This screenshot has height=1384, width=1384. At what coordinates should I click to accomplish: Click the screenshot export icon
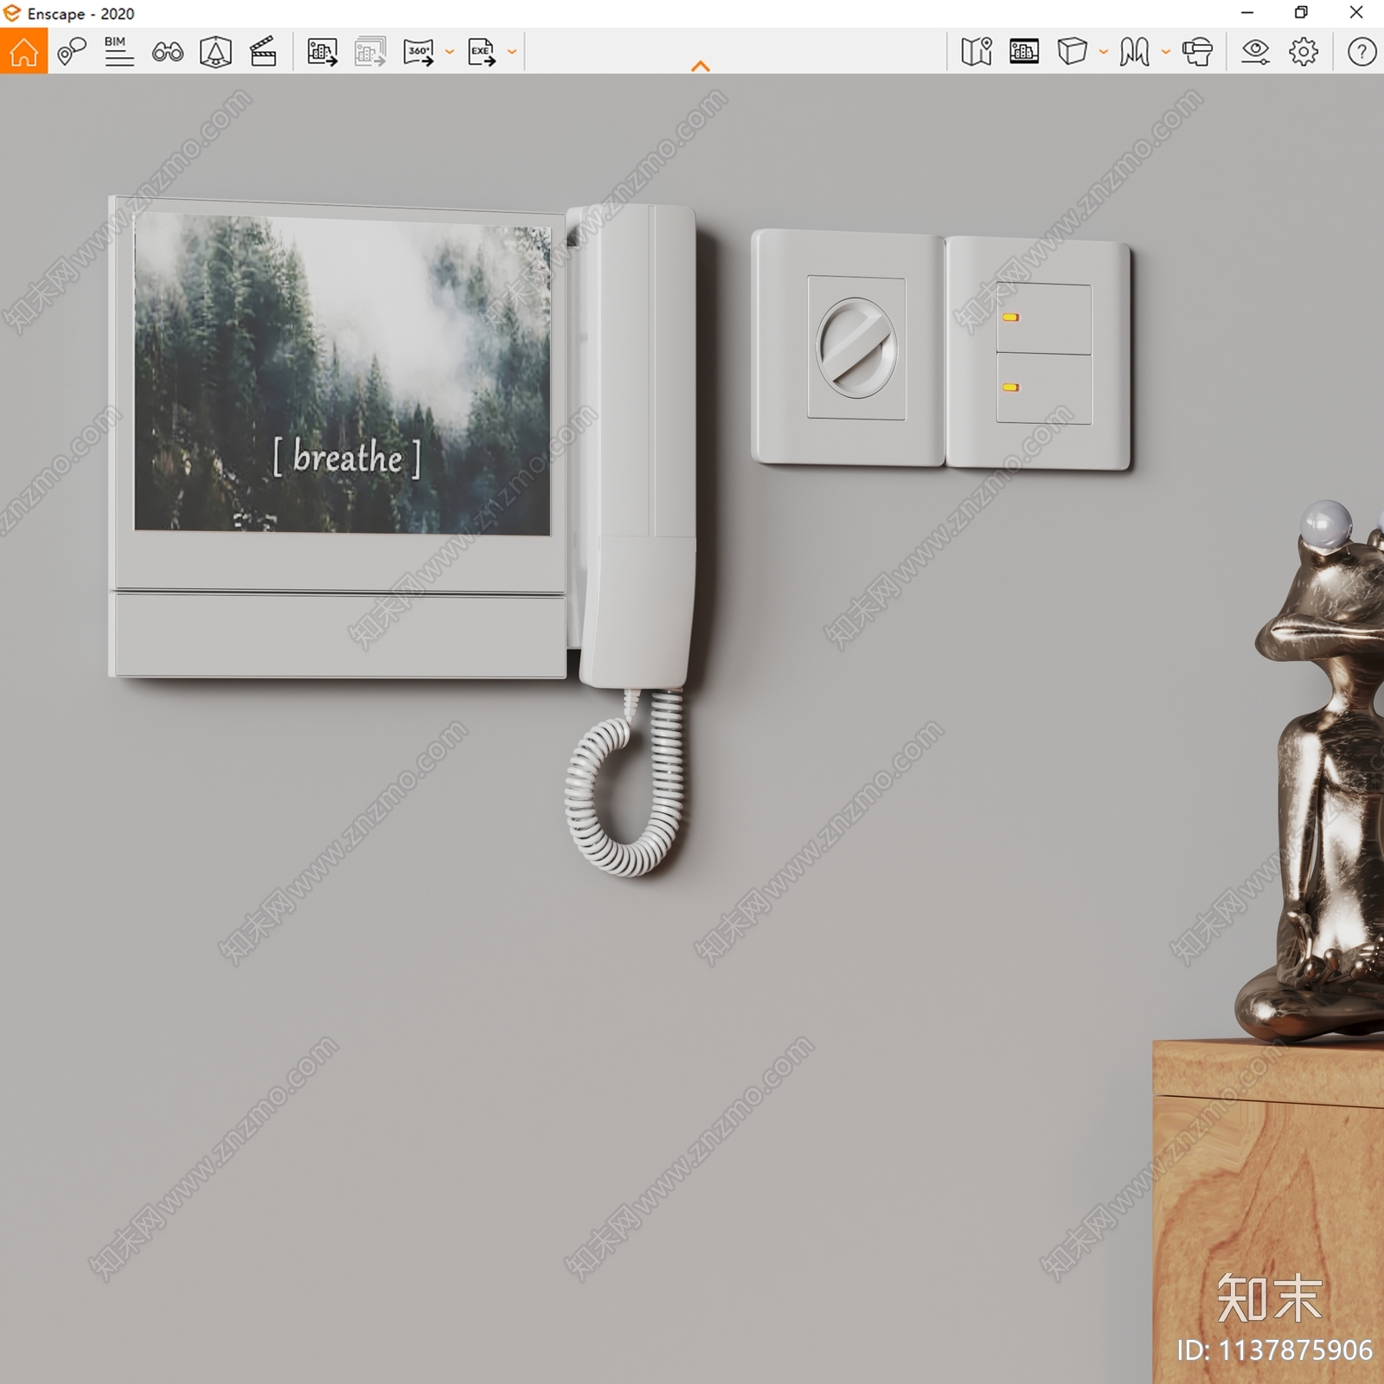click(x=323, y=52)
